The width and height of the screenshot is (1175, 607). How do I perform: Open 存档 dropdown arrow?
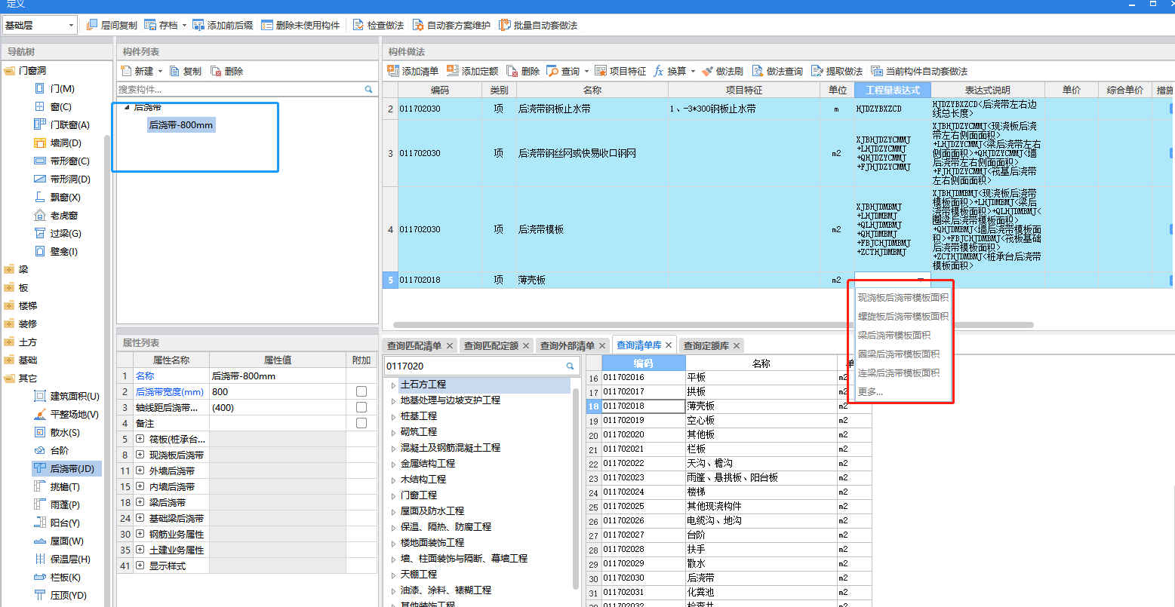(184, 26)
